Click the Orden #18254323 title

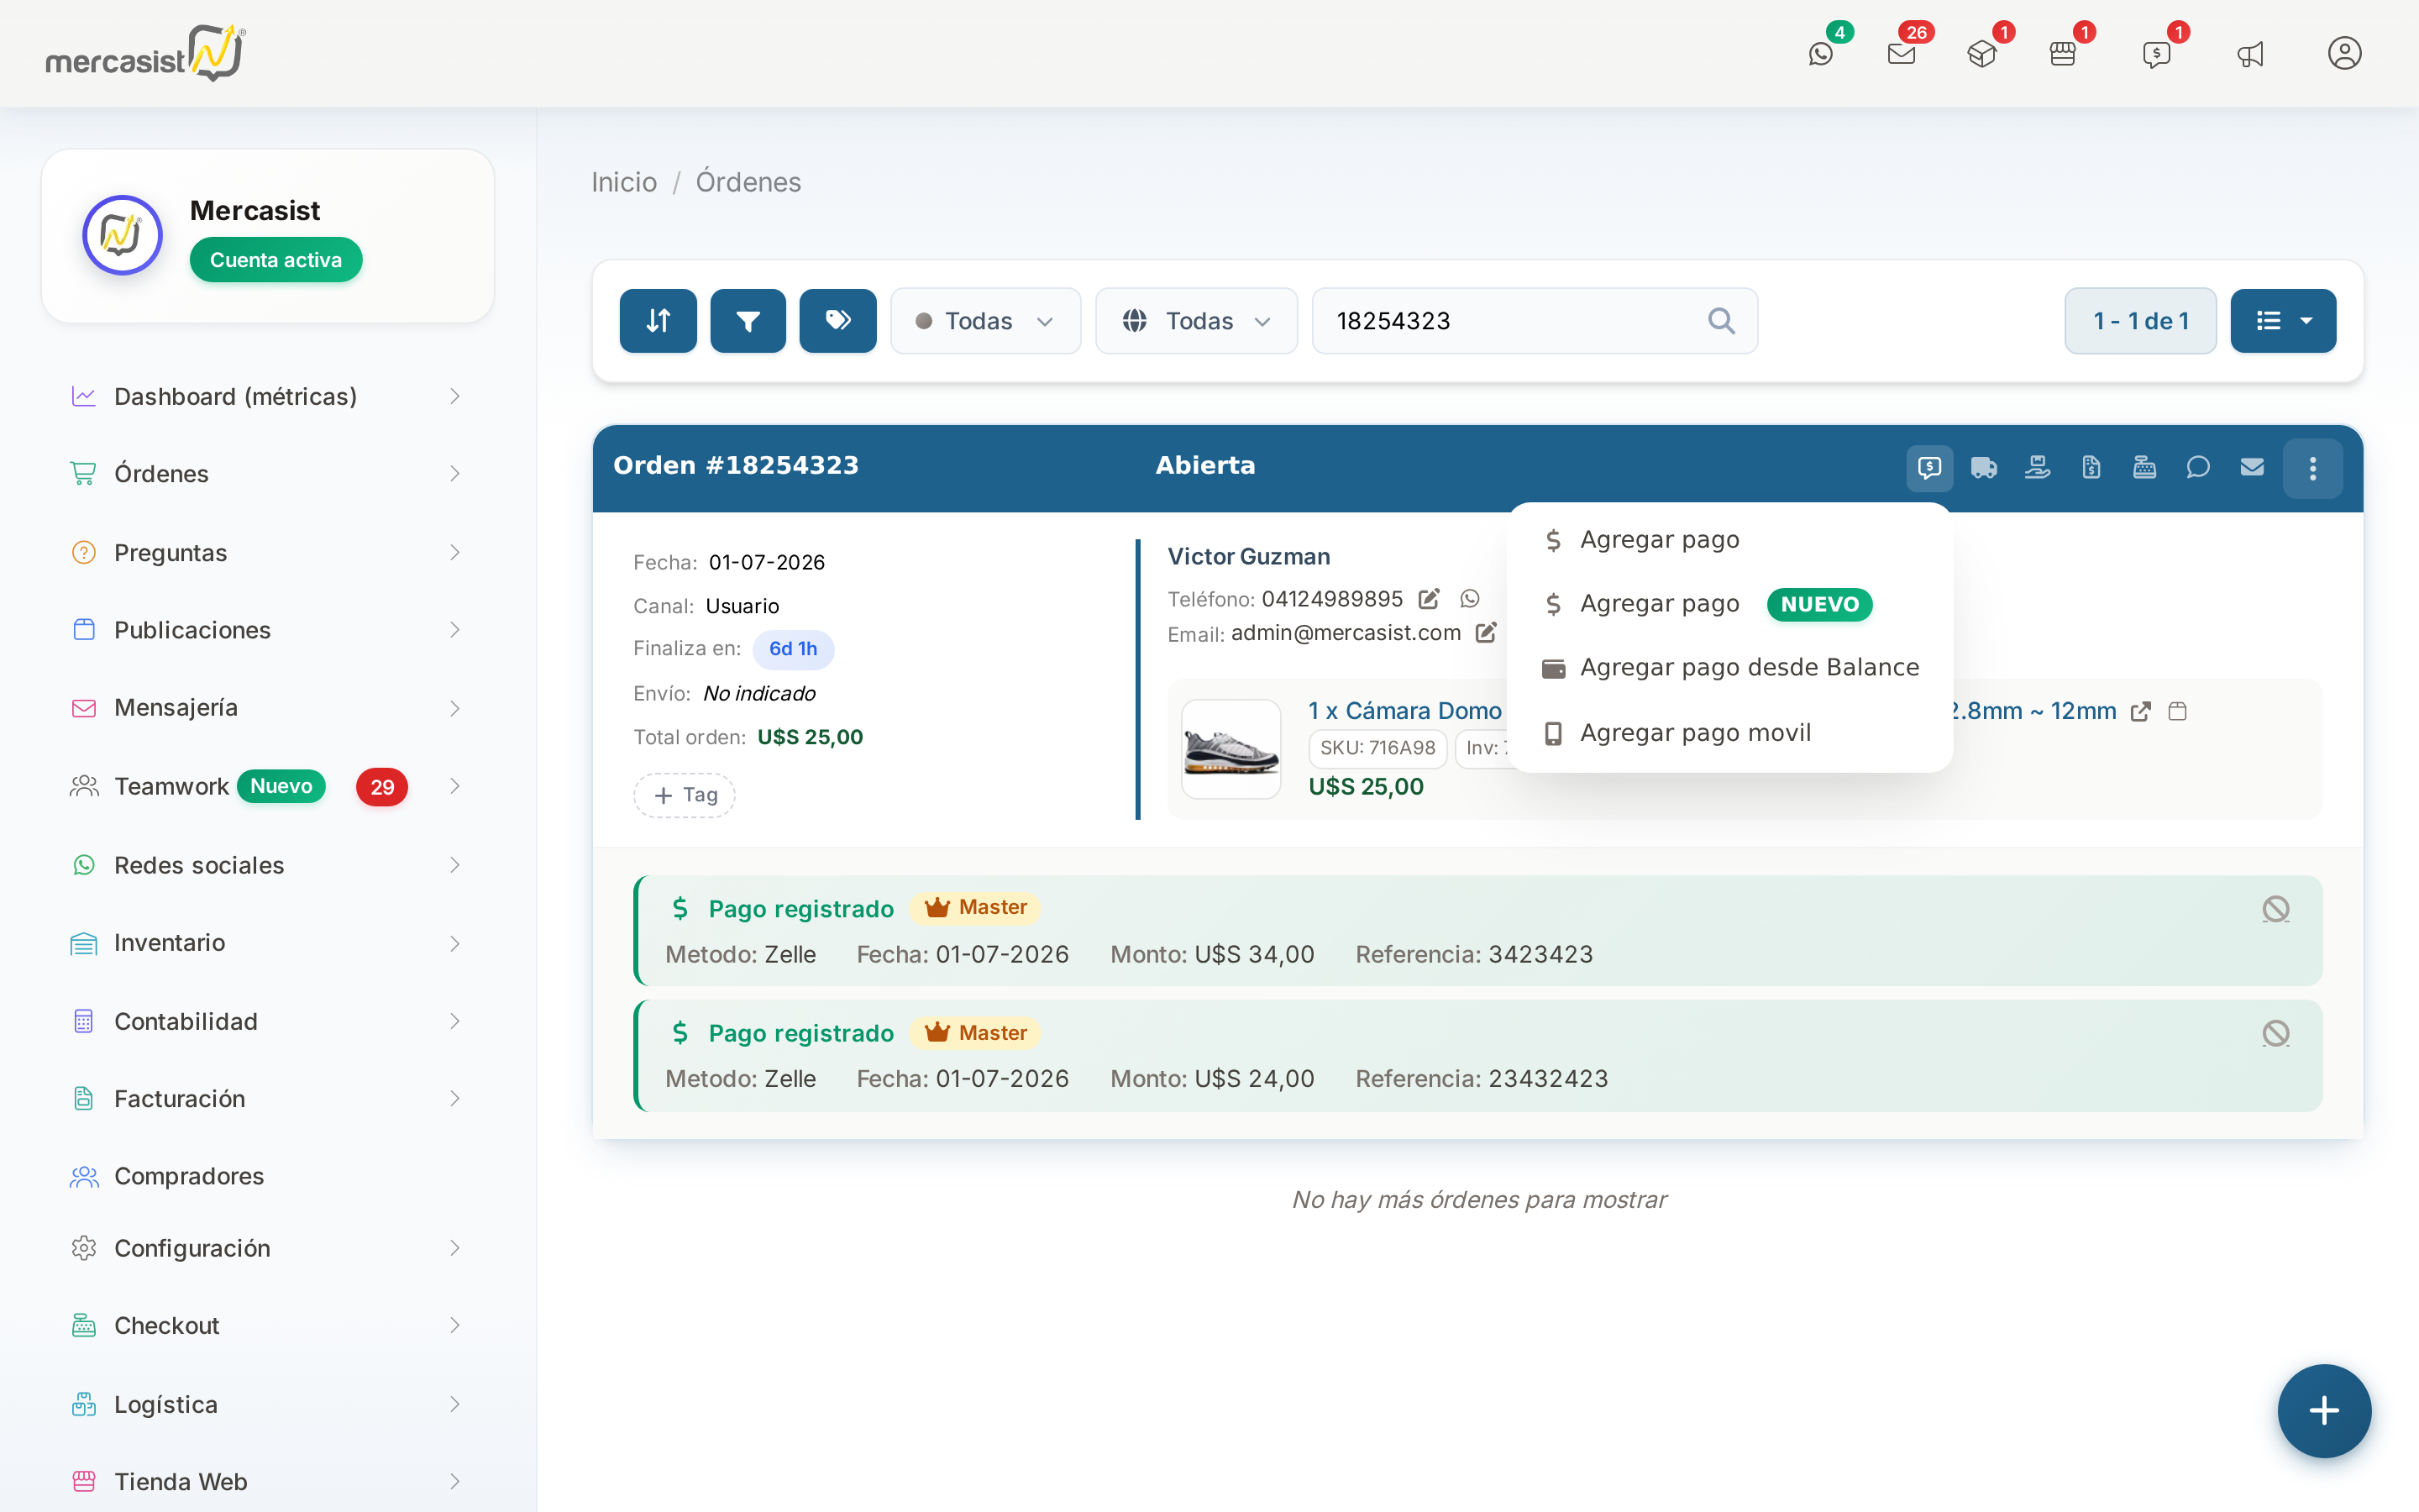click(736, 466)
